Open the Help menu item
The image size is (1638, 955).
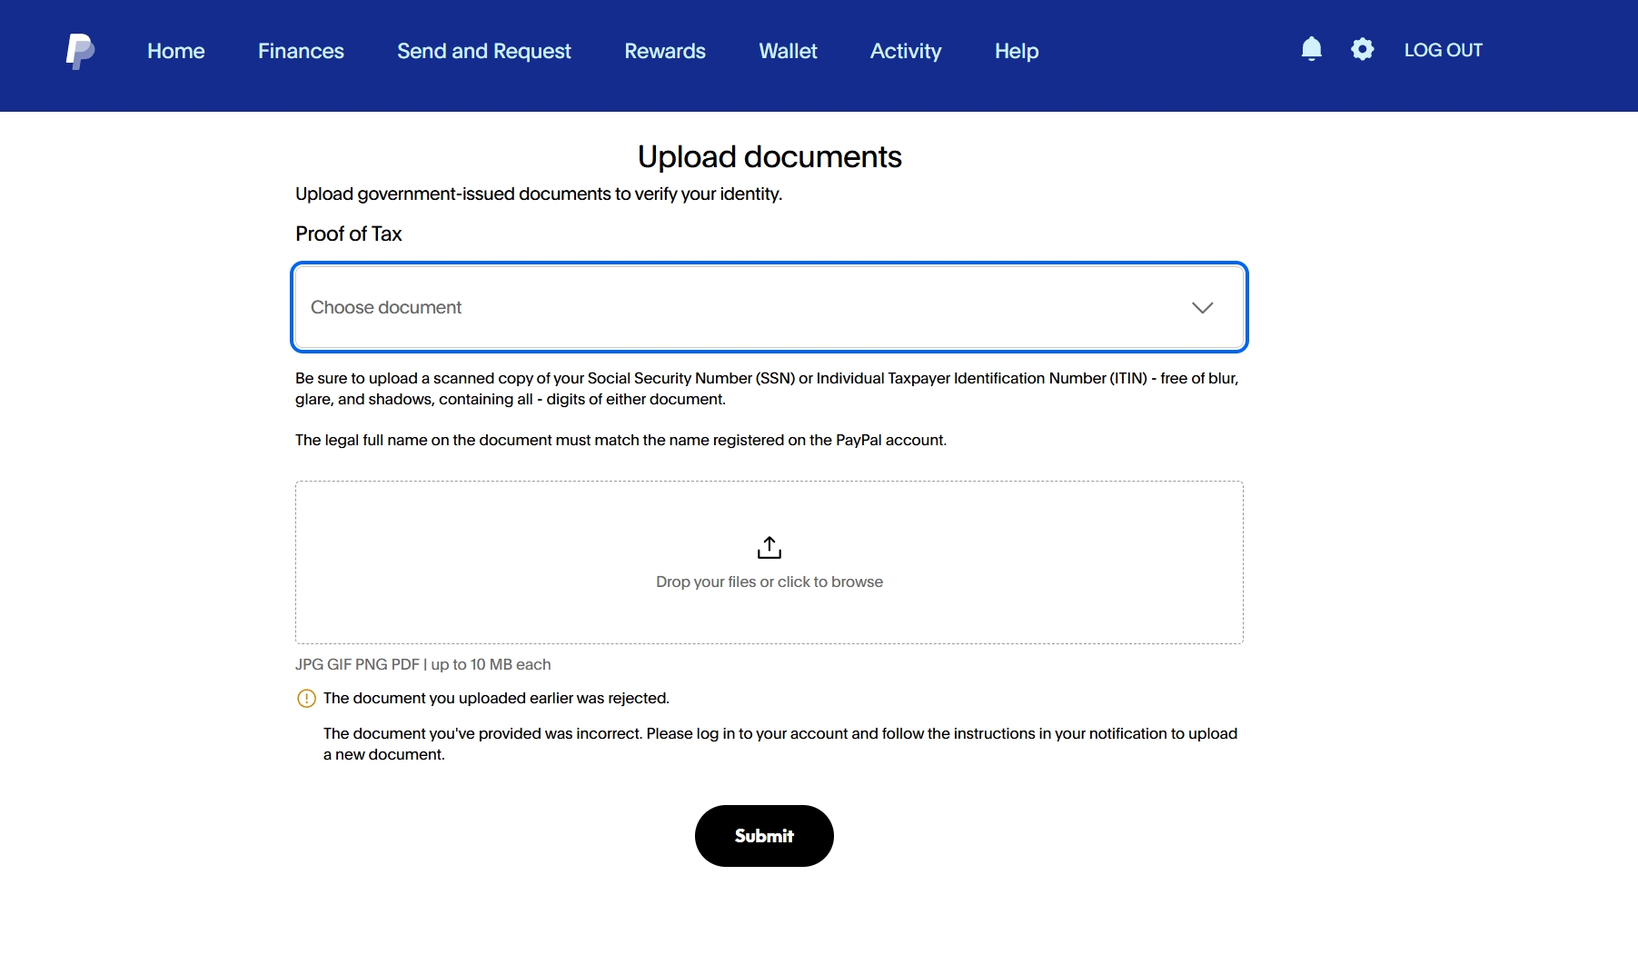coord(1016,51)
